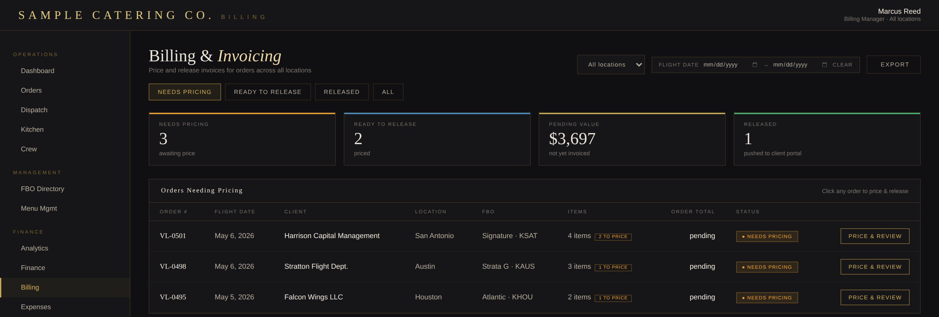939x317 pixels.
Task: Expand the All locations dropdown
Action: (611, 65)
